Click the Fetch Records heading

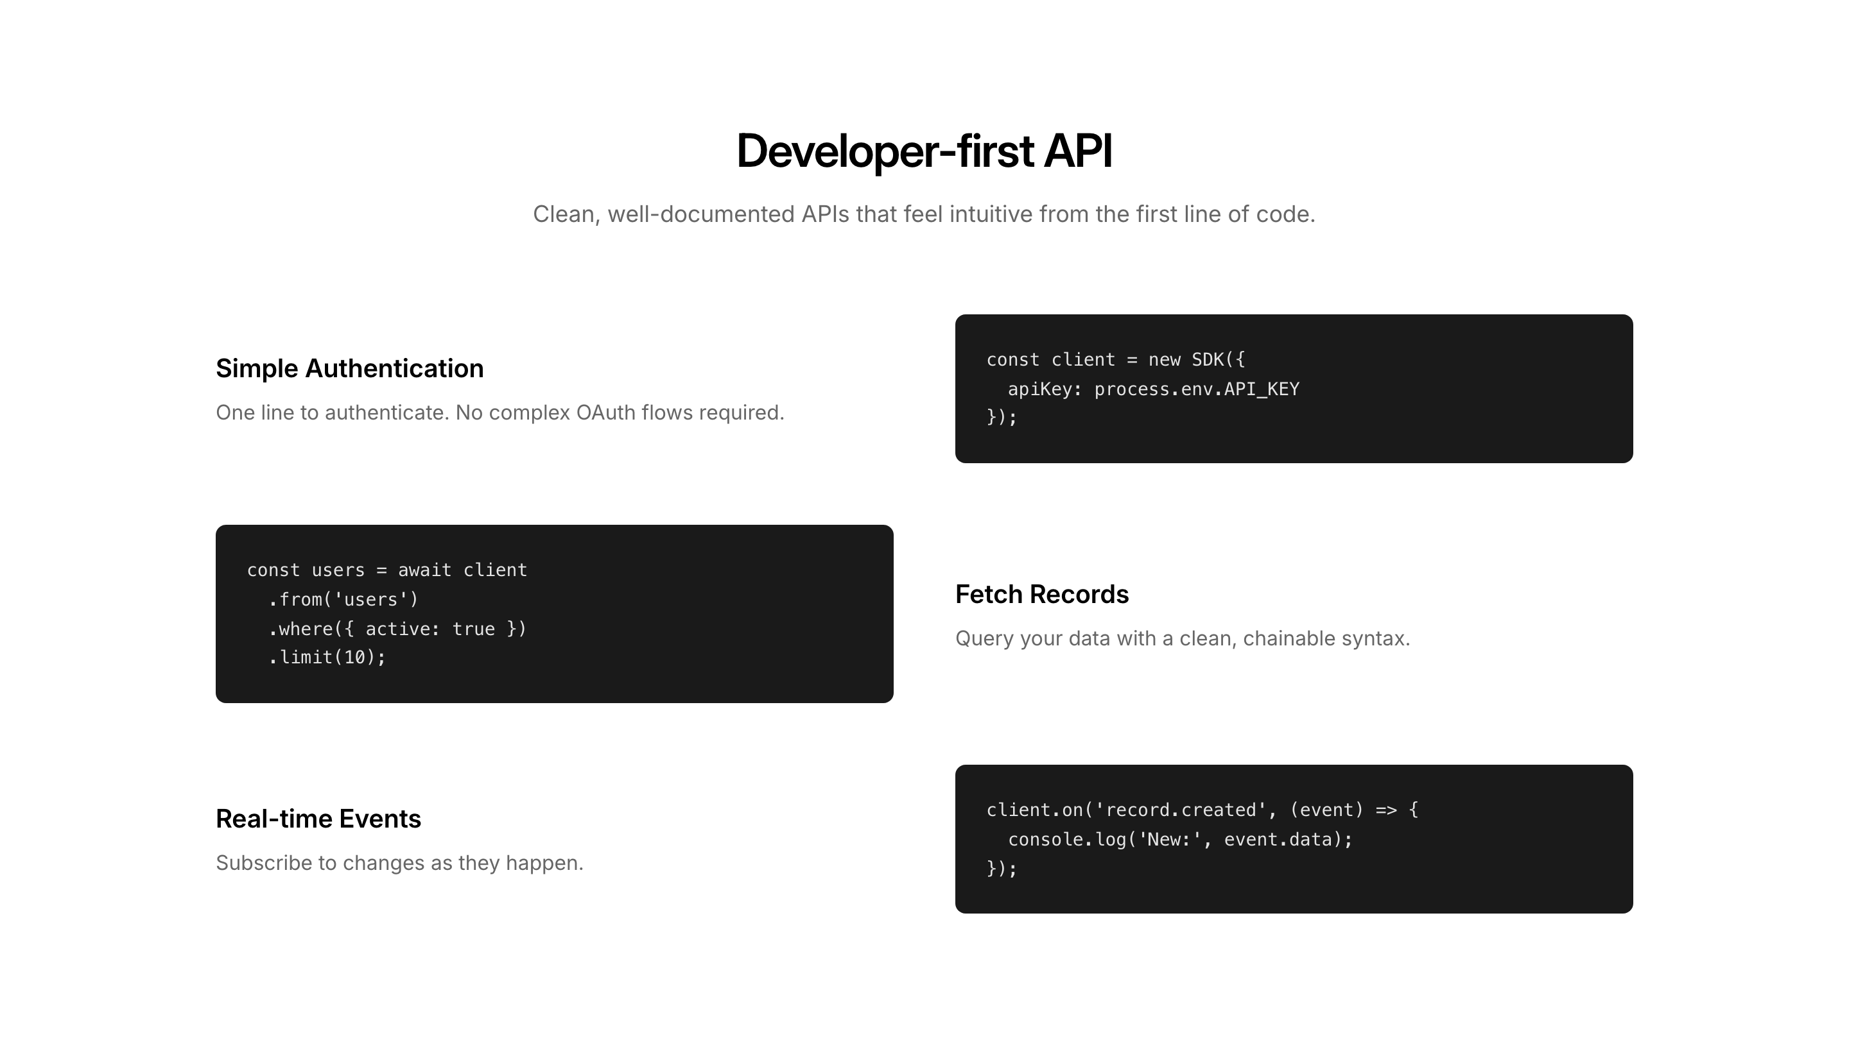click(x=1041, y=595)
